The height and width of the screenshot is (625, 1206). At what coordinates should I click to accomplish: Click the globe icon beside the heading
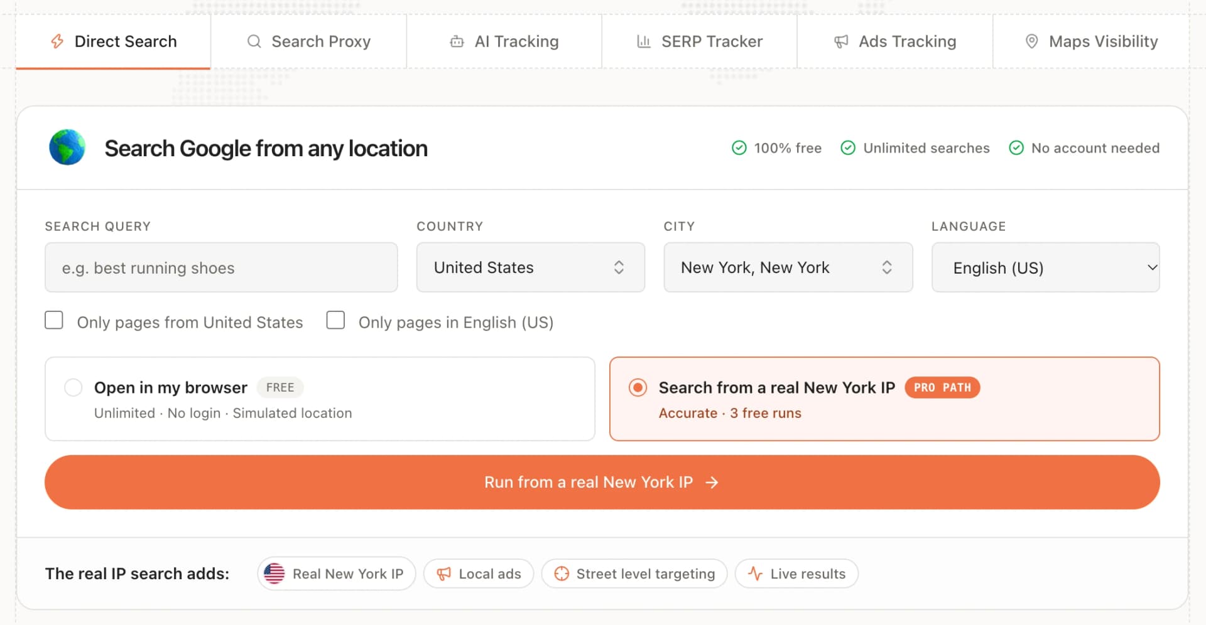click(x=67, y=147)
